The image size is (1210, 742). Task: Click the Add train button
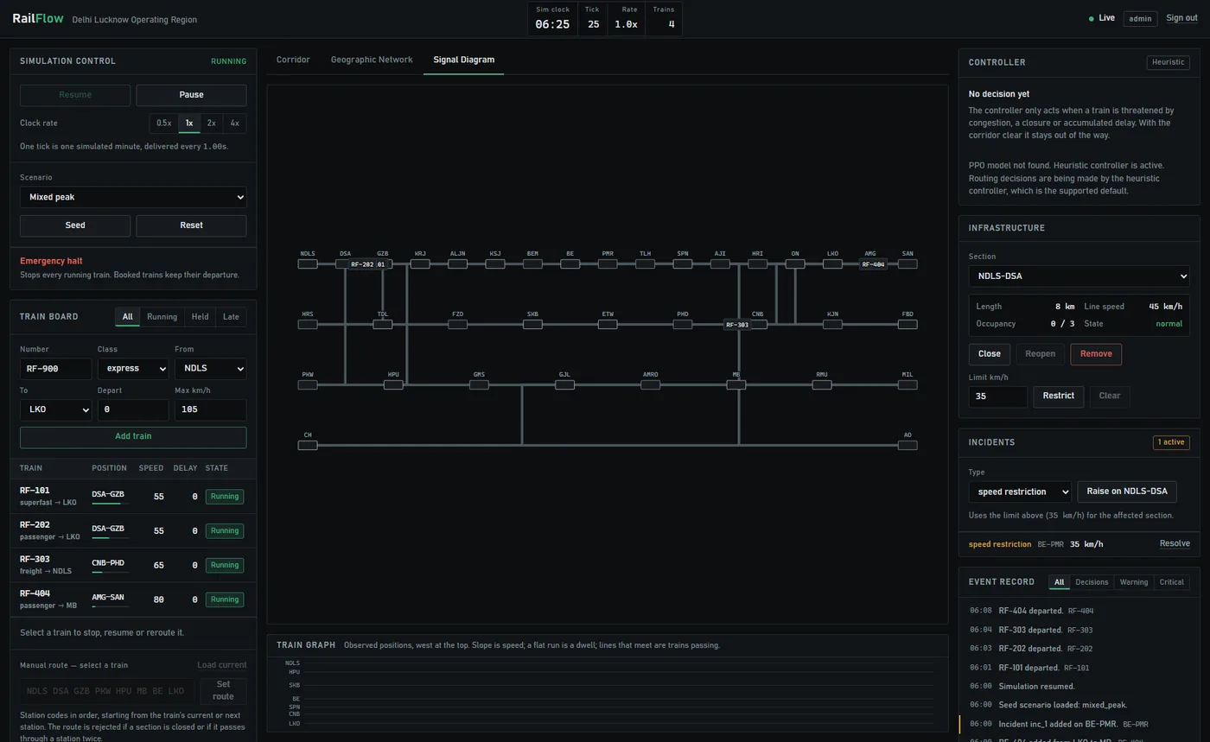click(133, 437)
